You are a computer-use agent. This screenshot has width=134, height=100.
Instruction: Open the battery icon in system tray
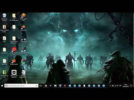tap(113, 86)
